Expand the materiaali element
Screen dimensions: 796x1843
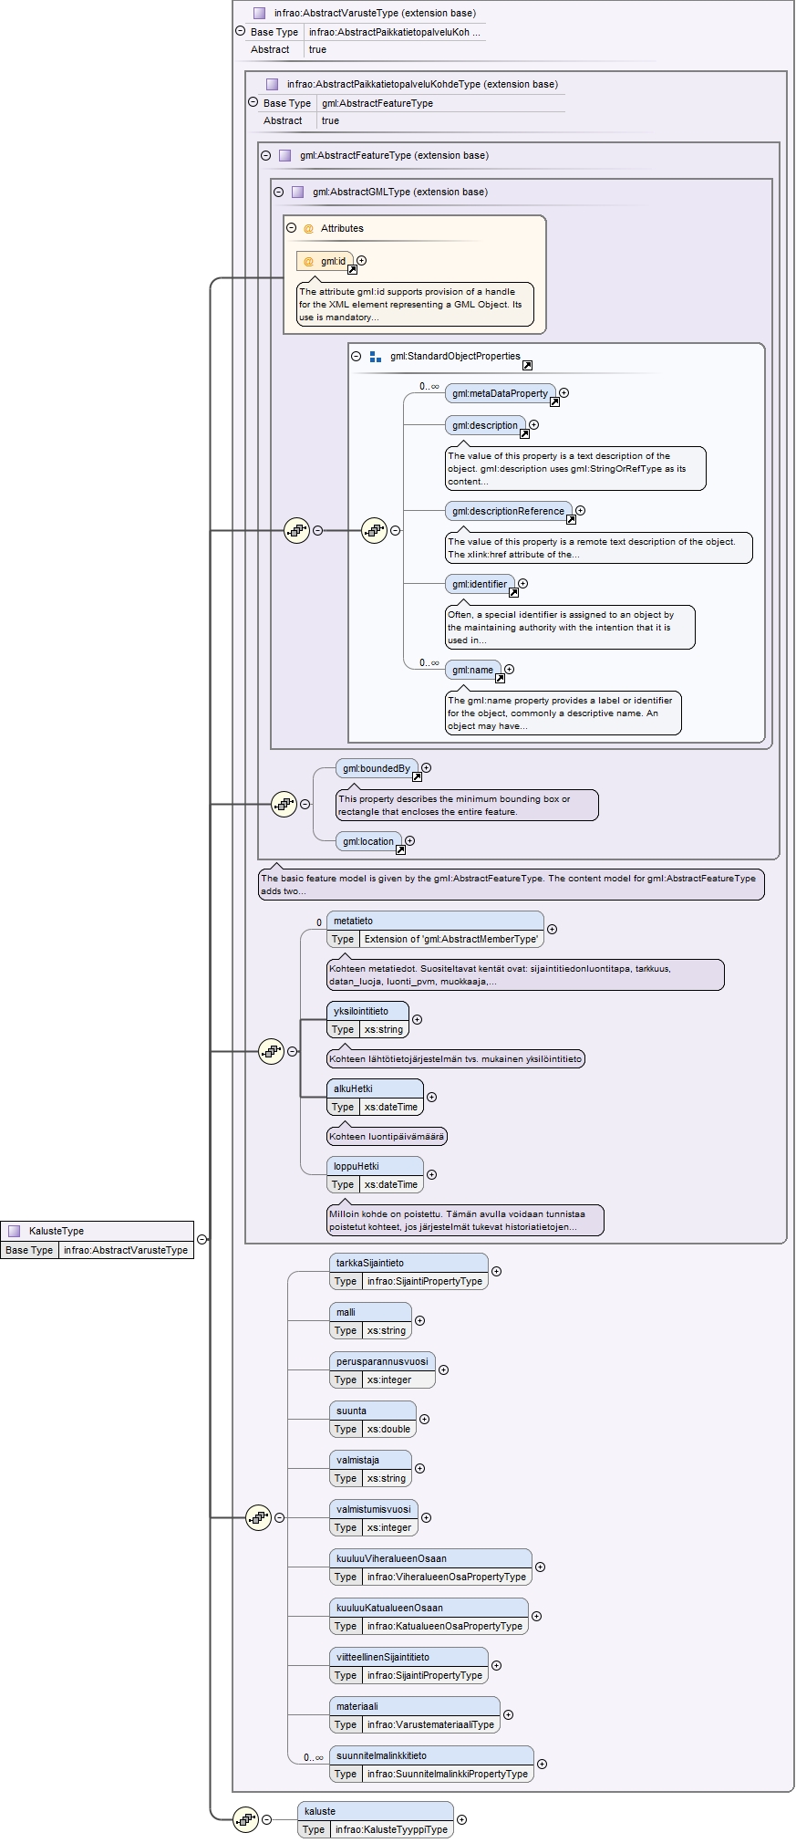point(509,1715)
